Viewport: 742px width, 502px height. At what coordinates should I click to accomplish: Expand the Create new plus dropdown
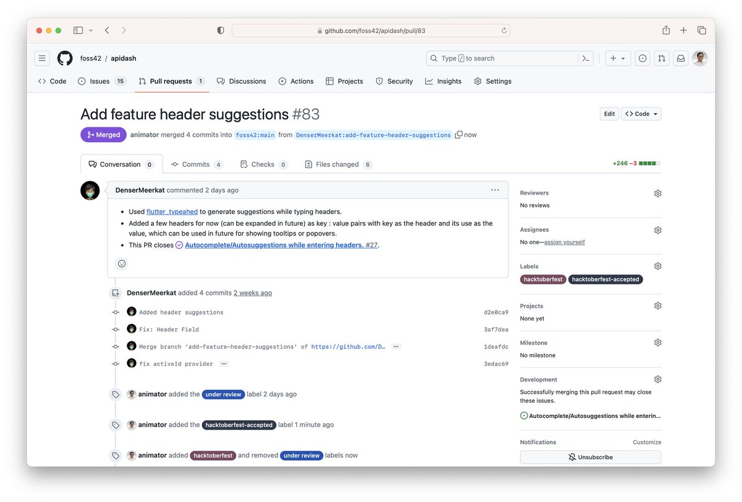point(618,58)
